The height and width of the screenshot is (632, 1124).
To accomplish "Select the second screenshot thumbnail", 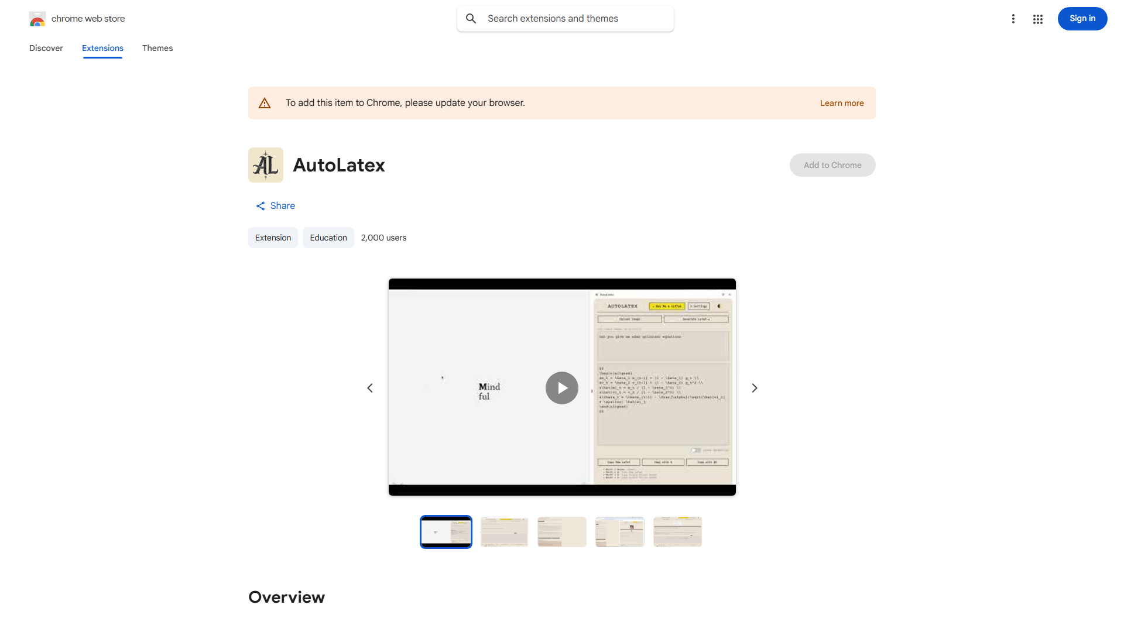I will (503, 531).
